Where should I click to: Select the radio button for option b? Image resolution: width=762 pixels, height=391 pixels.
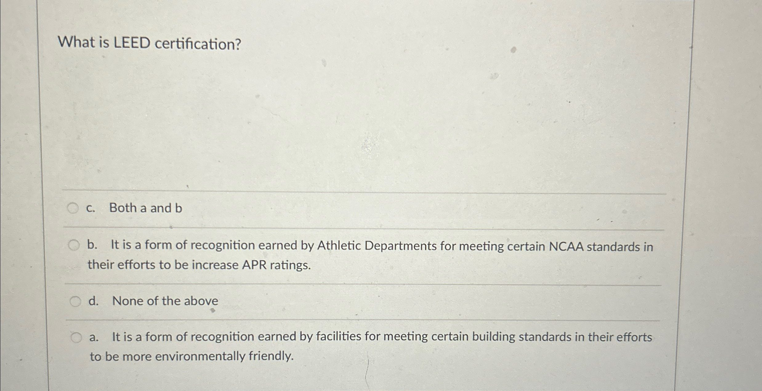click(x=74, y=245)
